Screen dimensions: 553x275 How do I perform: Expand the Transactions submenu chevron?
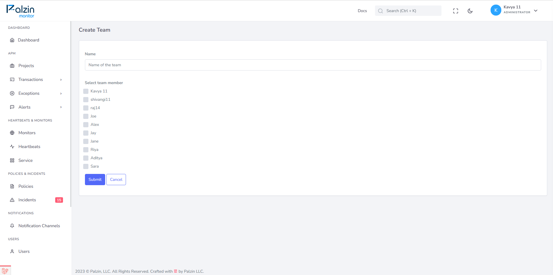click(x=61, y=80)
